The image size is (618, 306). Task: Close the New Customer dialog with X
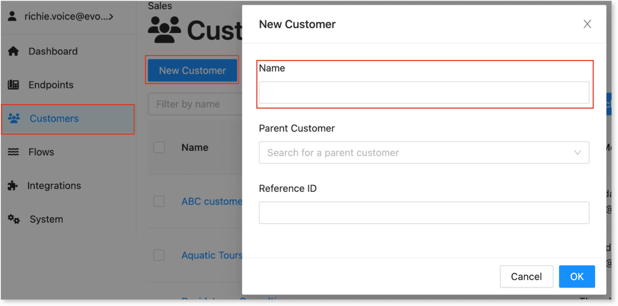[x=587, y=24]
